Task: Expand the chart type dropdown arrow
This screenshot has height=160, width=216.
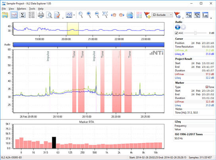Action: click(74, 15)
